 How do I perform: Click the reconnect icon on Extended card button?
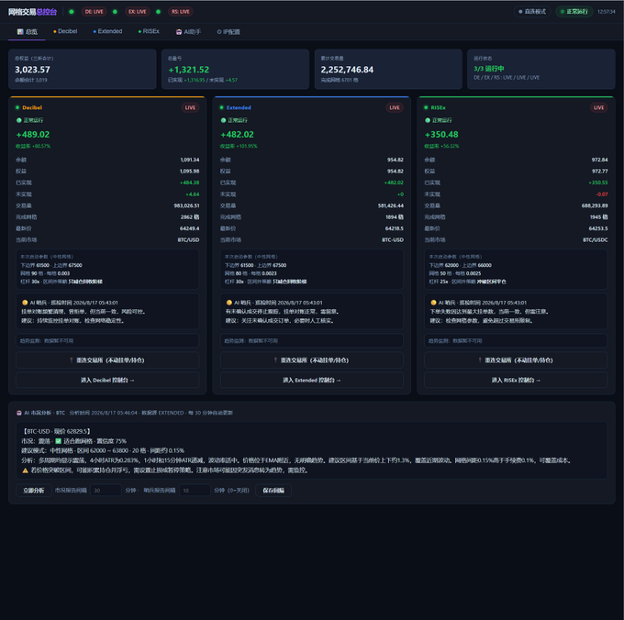coord(275,360)
